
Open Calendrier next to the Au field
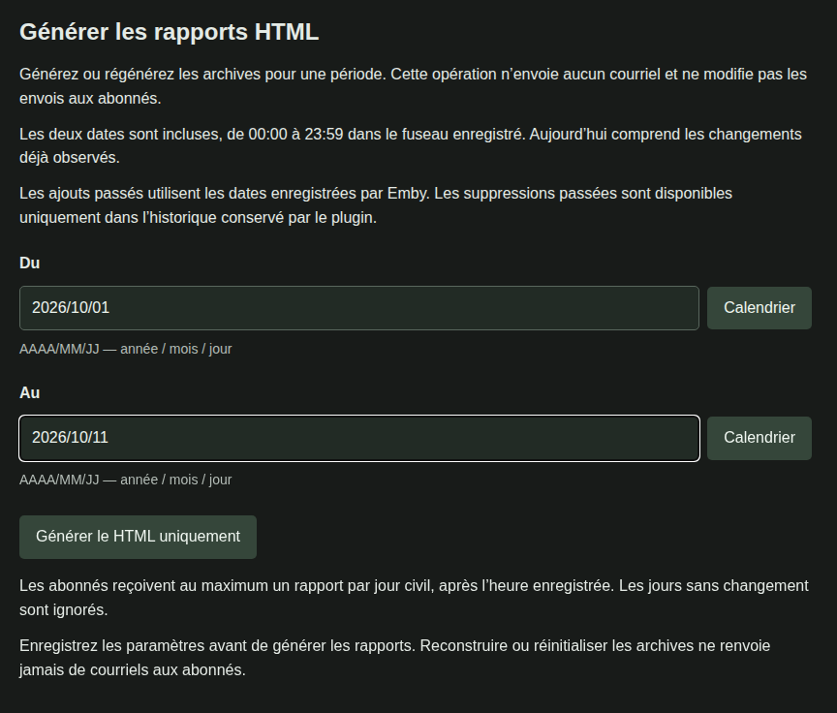point(759,438)
